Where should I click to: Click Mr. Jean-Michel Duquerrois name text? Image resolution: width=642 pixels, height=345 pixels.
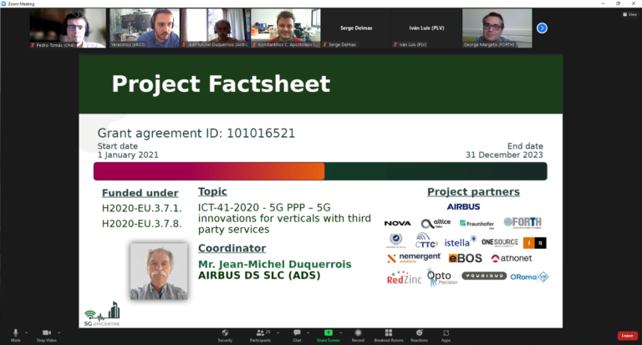click(275, 264)
